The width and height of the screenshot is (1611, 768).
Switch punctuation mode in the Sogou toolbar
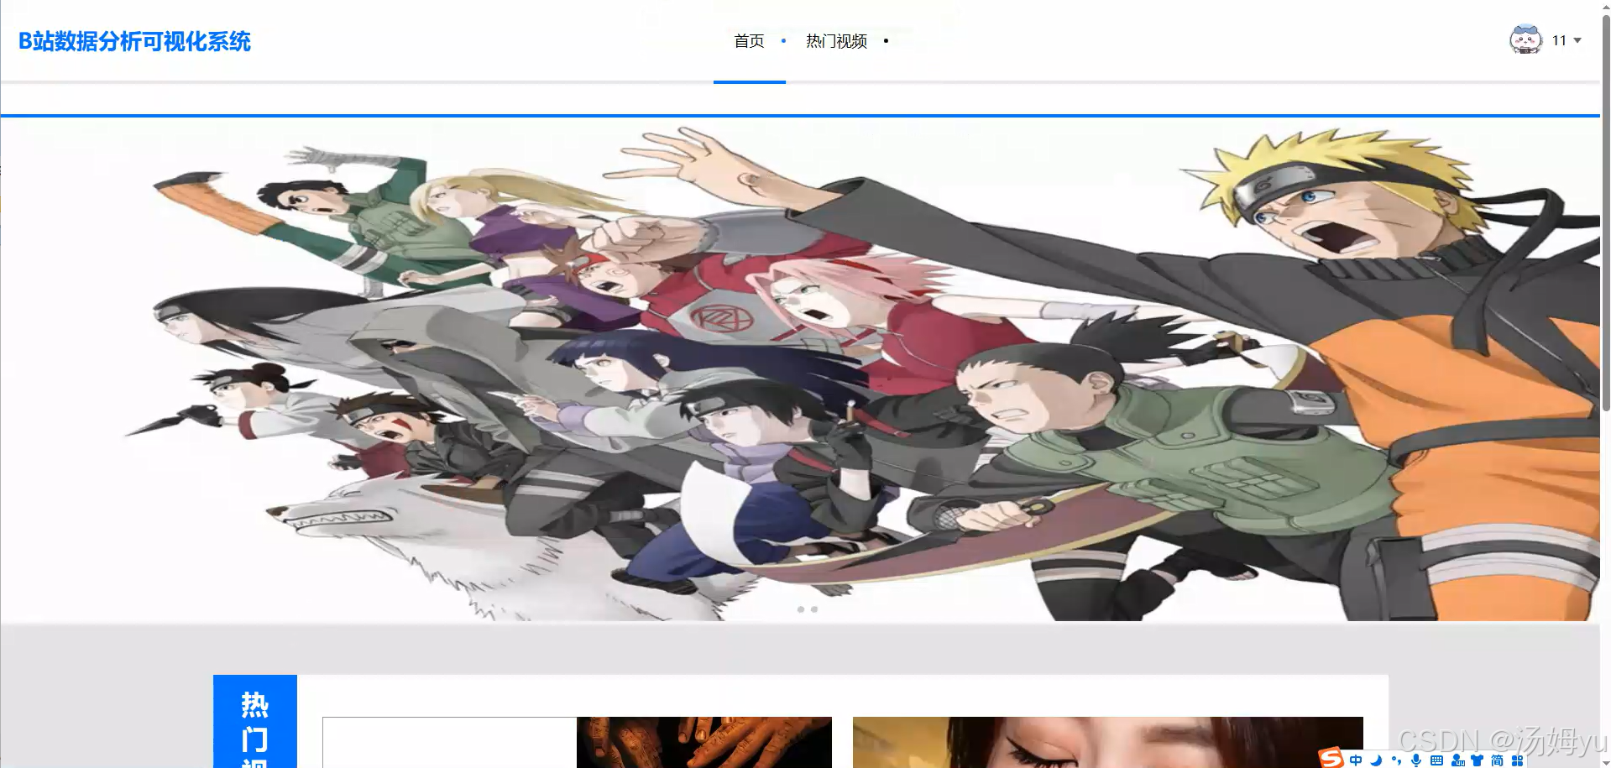coord(1396,760)
